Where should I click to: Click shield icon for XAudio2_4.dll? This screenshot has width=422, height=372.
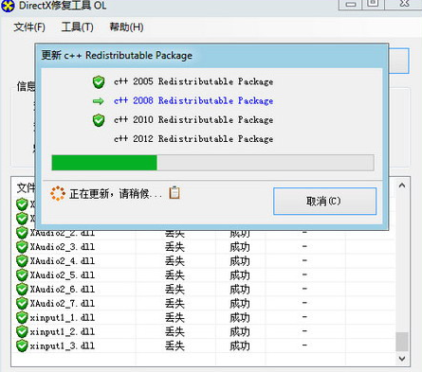[x=22, y=261]
